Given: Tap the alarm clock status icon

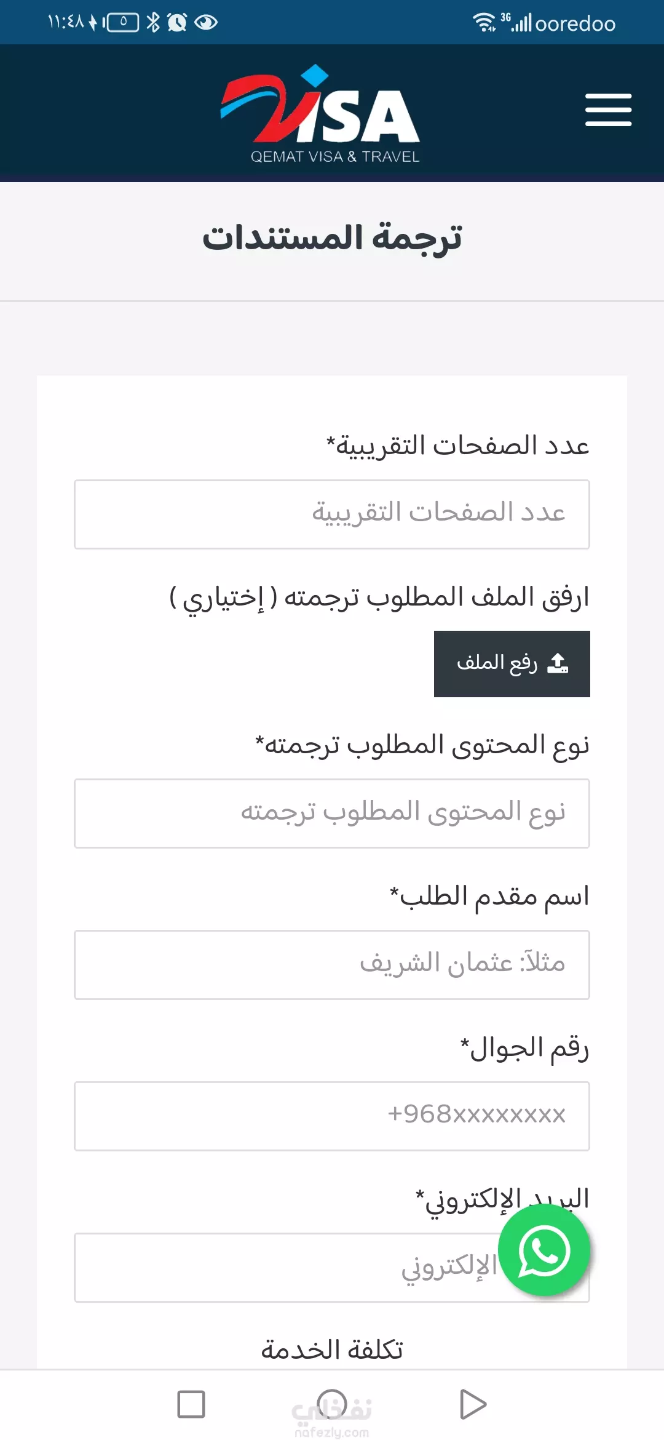Looking at the screenshot, I should point(177,23).
